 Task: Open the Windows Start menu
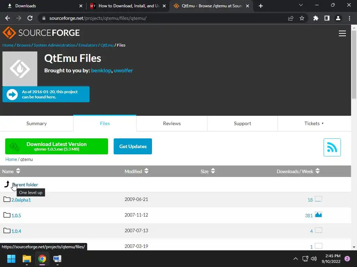click(11, 259)
